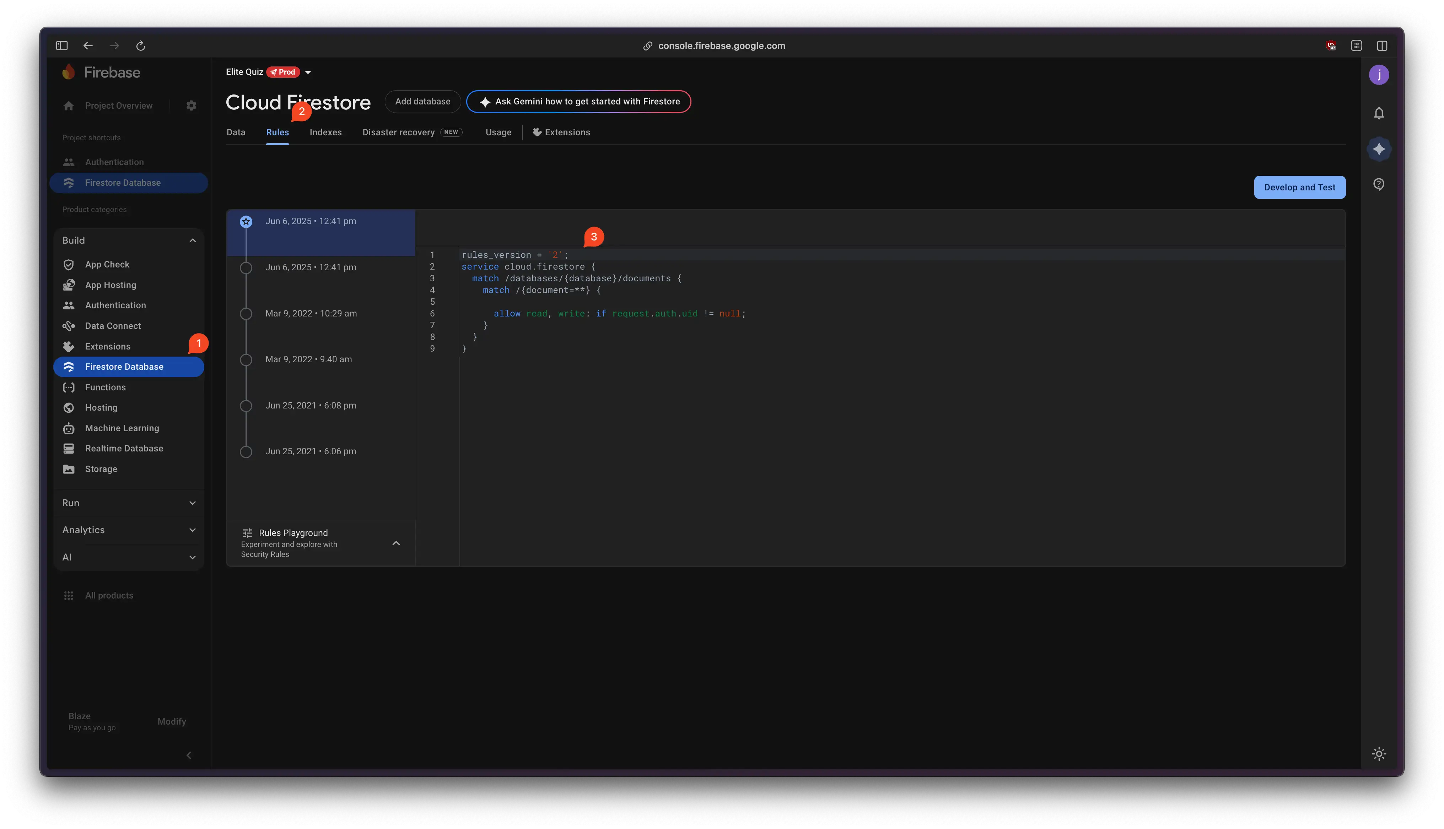The width and height of the screenshot is (1444, 829).
Task: Open Project Overview home icon
Action: click(69, 106)
